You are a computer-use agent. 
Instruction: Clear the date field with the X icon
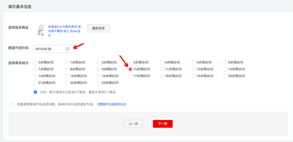[x=67, y=49]
